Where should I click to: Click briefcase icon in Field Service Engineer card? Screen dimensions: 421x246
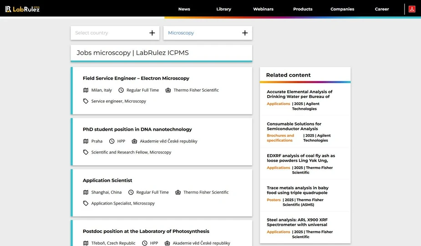coord(168,90)
